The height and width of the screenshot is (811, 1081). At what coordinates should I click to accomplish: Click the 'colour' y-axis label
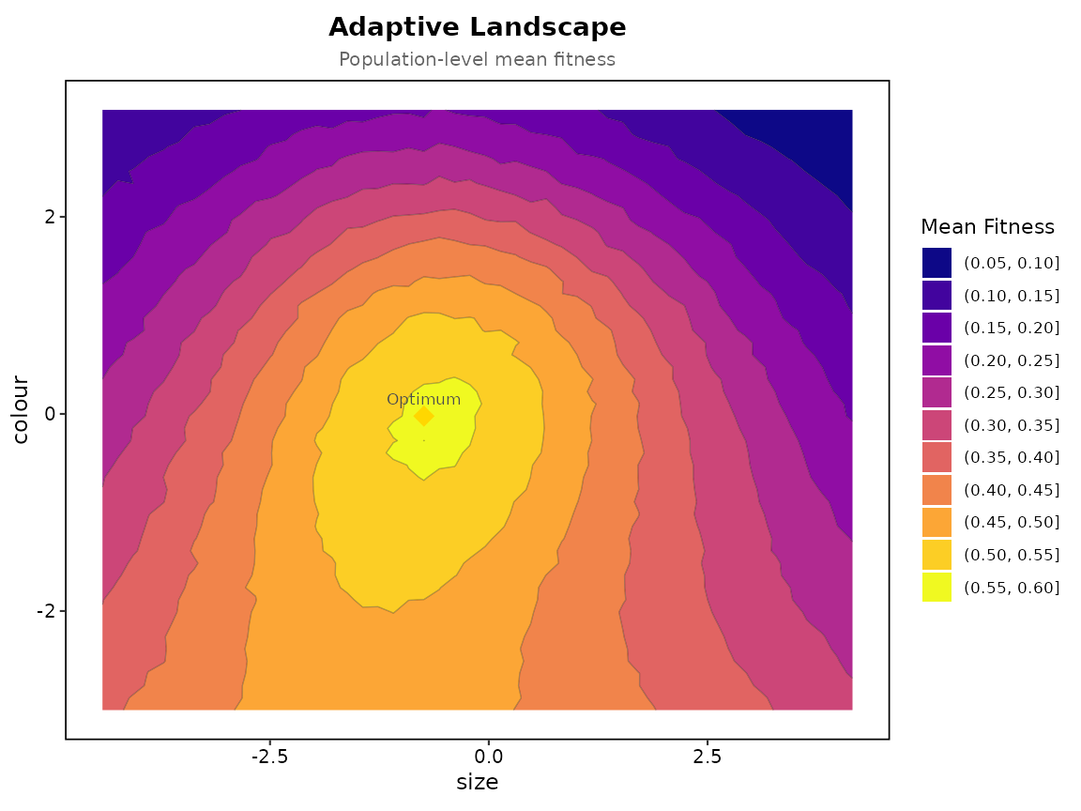pos(21,409)
